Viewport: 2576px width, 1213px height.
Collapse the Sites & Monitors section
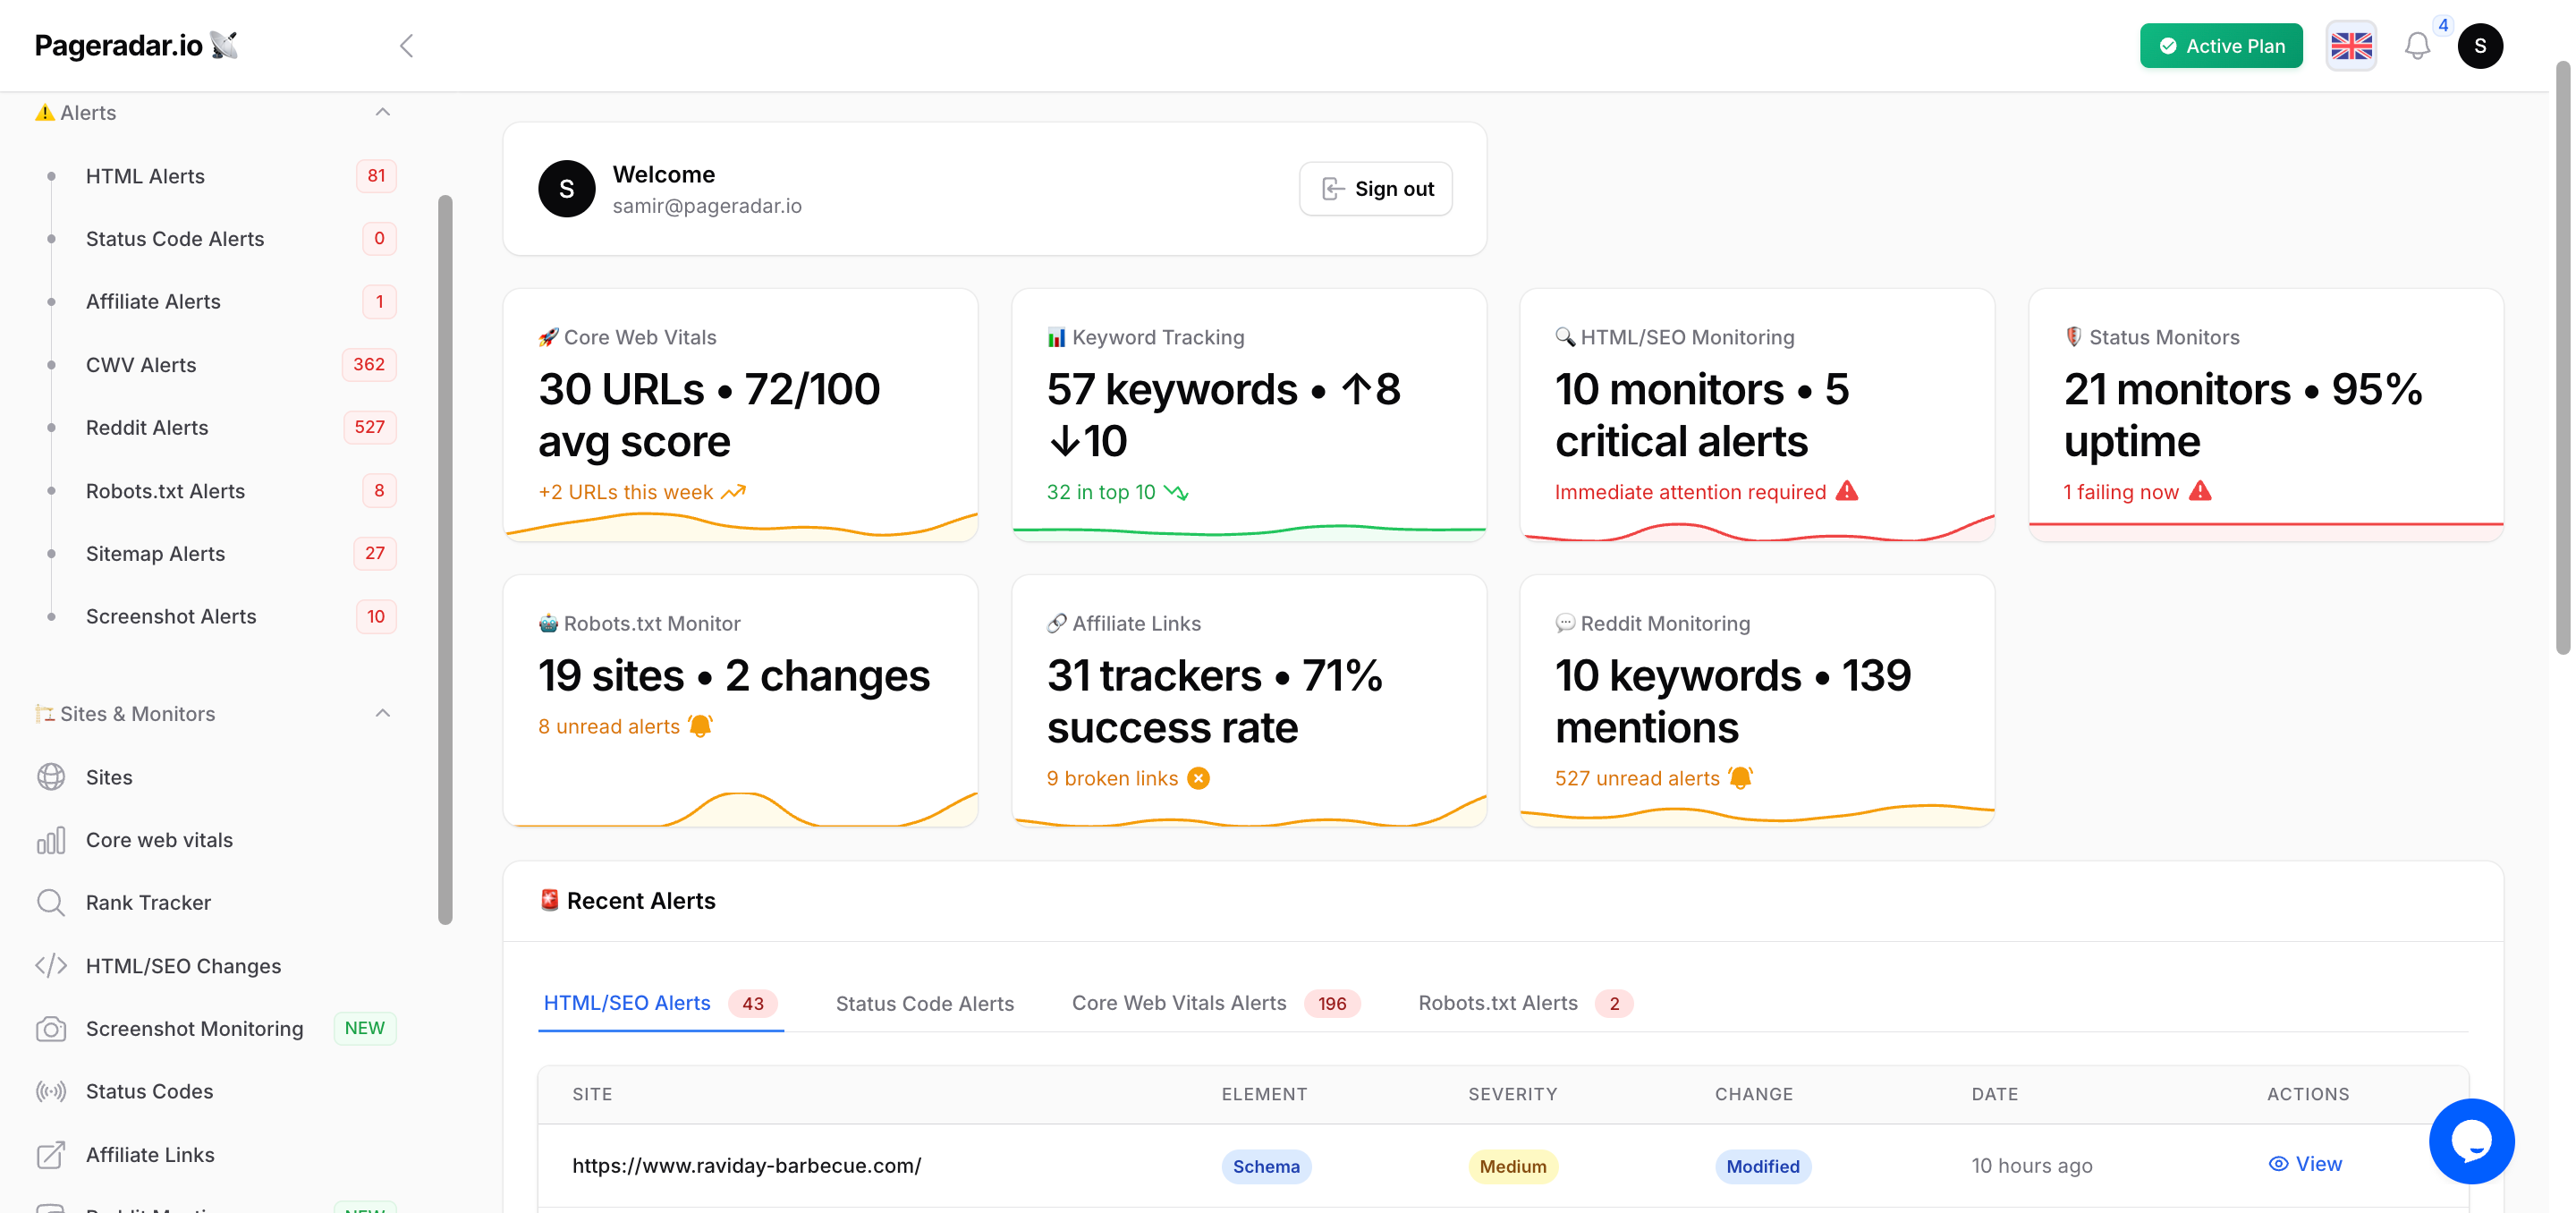click(x=382, y=712)
